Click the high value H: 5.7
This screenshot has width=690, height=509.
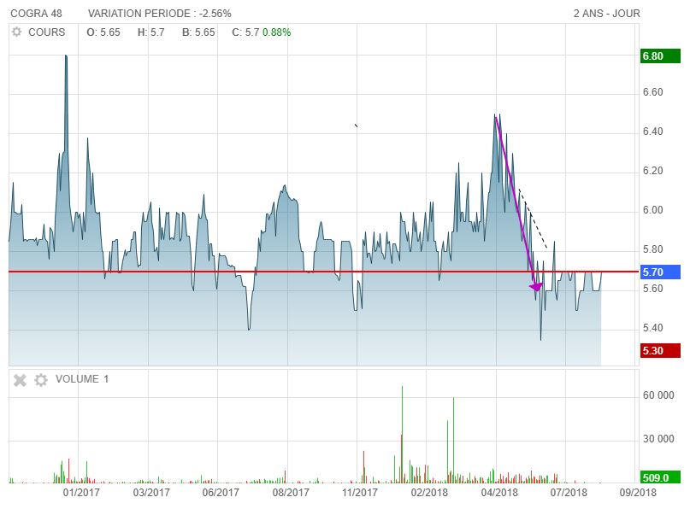click(151, 32)
